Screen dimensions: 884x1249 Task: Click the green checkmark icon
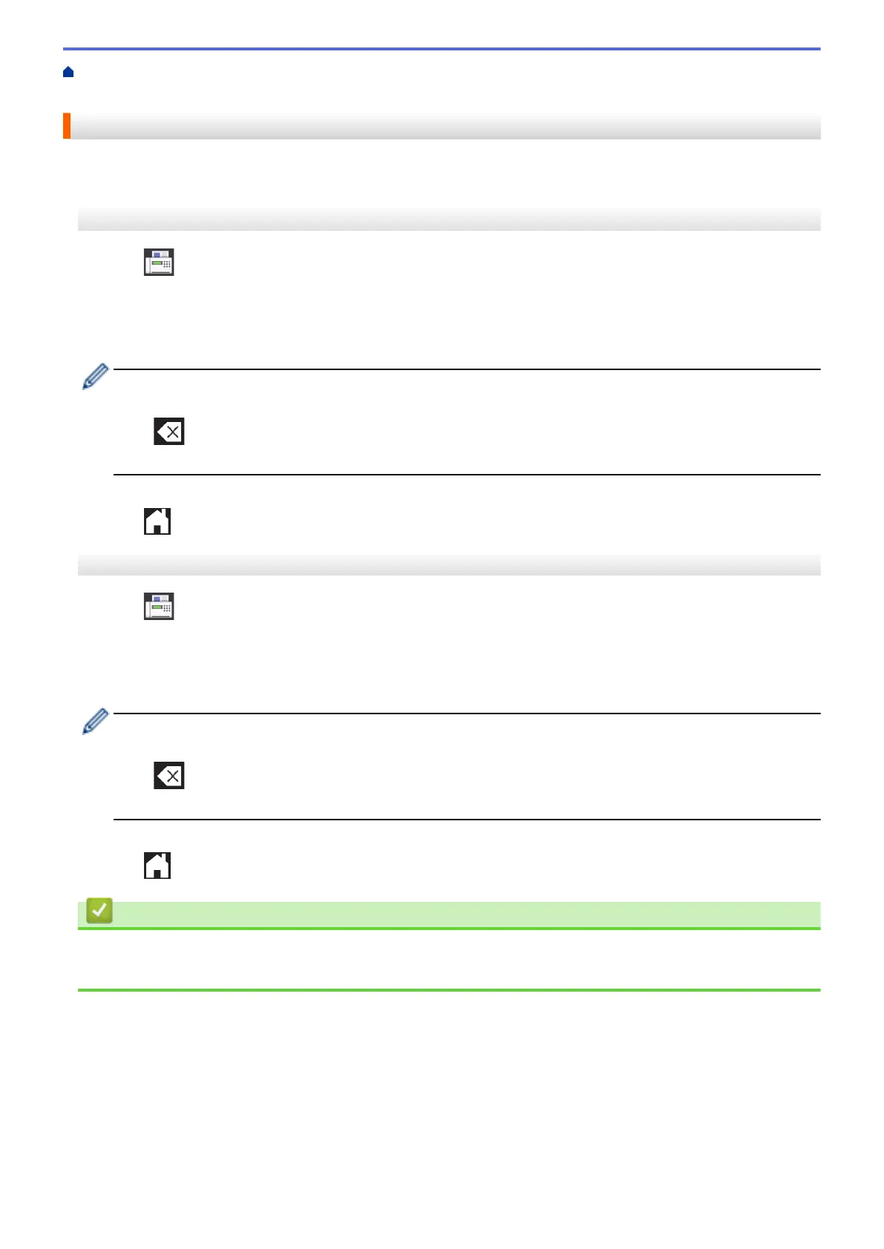[99, 911]
